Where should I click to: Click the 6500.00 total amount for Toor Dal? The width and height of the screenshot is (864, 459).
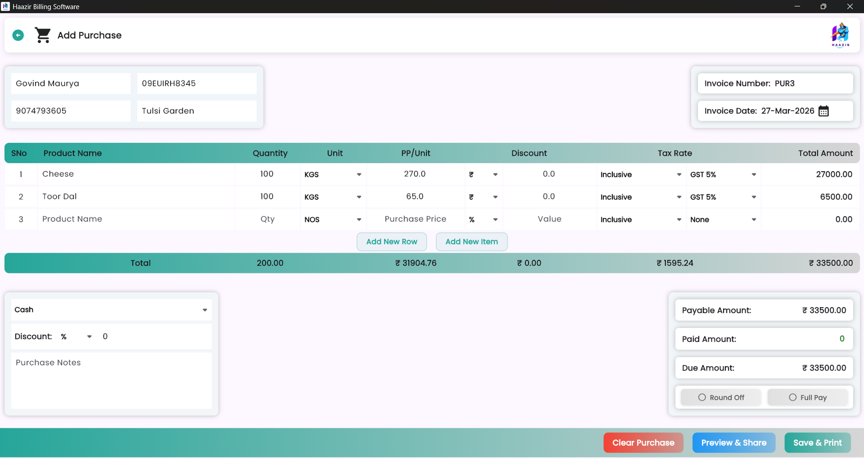[x=836, y=197]
